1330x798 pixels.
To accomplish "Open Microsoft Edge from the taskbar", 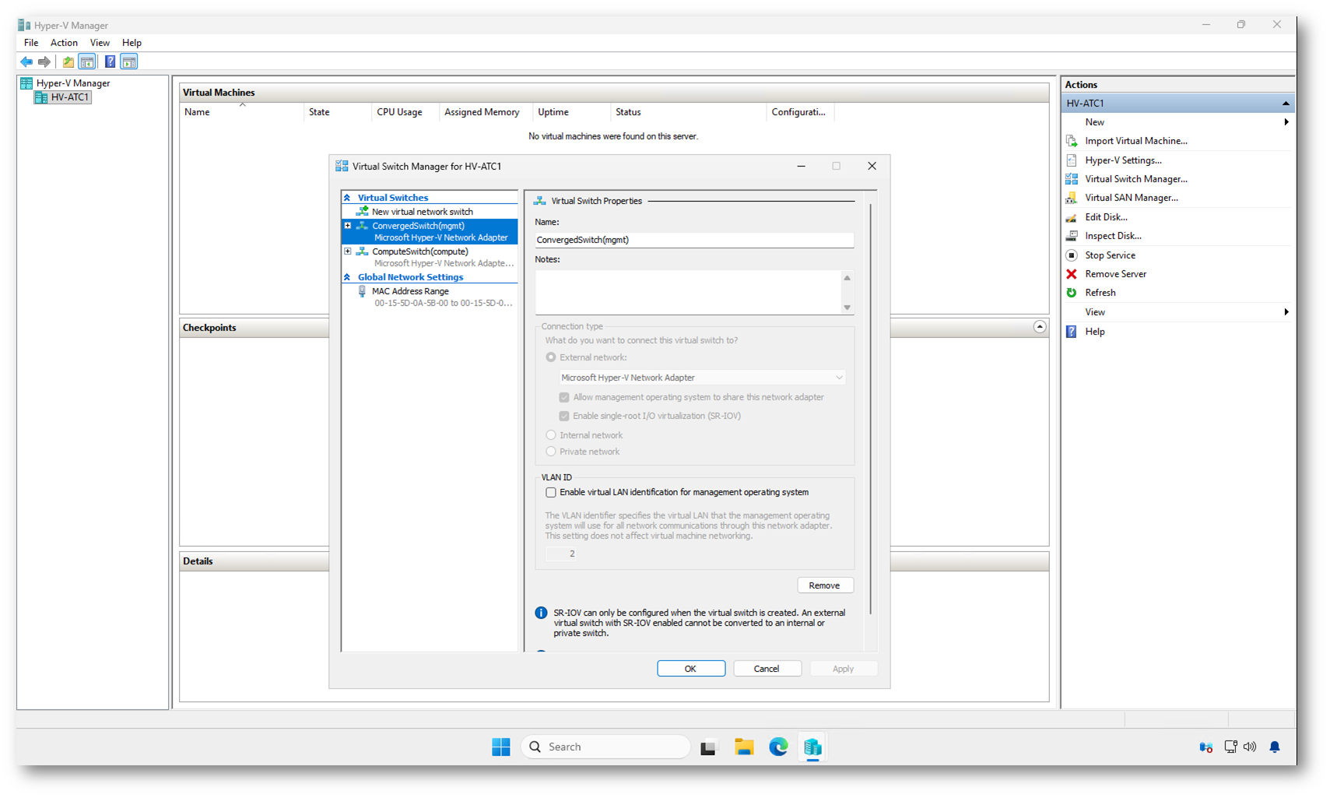I will [778, 747].
